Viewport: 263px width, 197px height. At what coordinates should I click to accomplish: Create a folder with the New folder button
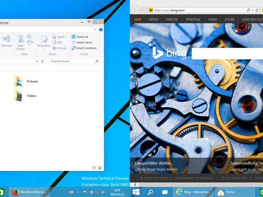pos(21,42)
